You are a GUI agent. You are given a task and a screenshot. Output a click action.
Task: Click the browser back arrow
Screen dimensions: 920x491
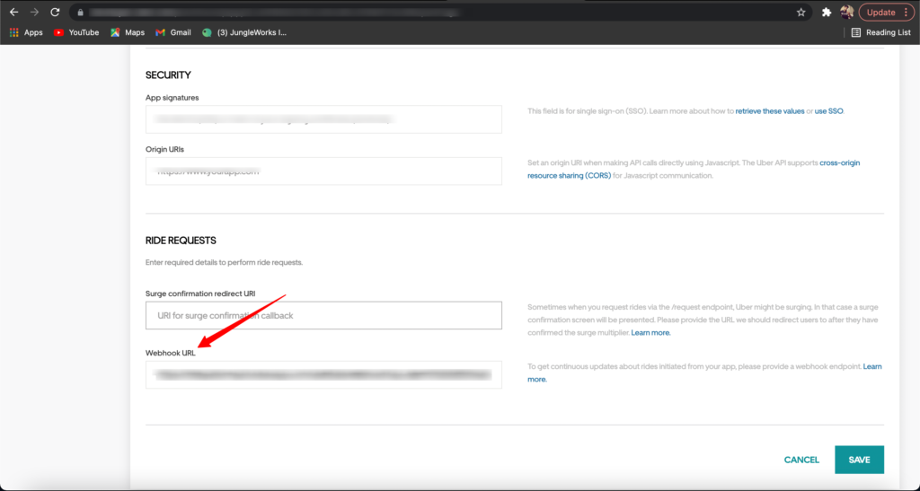tap(13, 13)
